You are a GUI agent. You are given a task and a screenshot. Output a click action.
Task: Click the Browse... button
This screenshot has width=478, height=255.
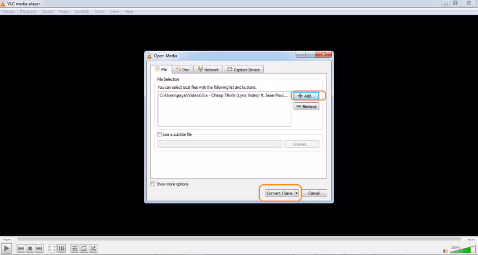pyautogui.click(x=302, y=144)
